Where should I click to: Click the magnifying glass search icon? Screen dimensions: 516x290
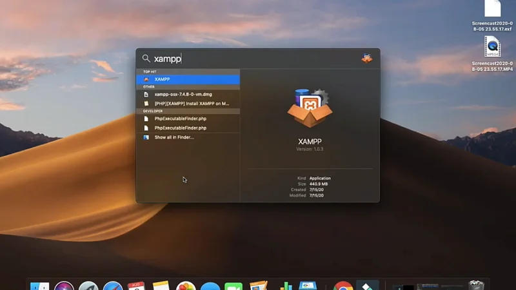coord(146,59)
